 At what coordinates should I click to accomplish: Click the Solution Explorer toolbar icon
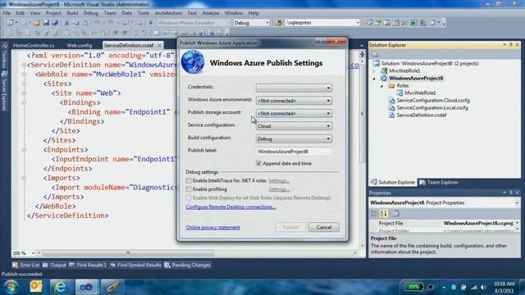(x=368, y=23)
